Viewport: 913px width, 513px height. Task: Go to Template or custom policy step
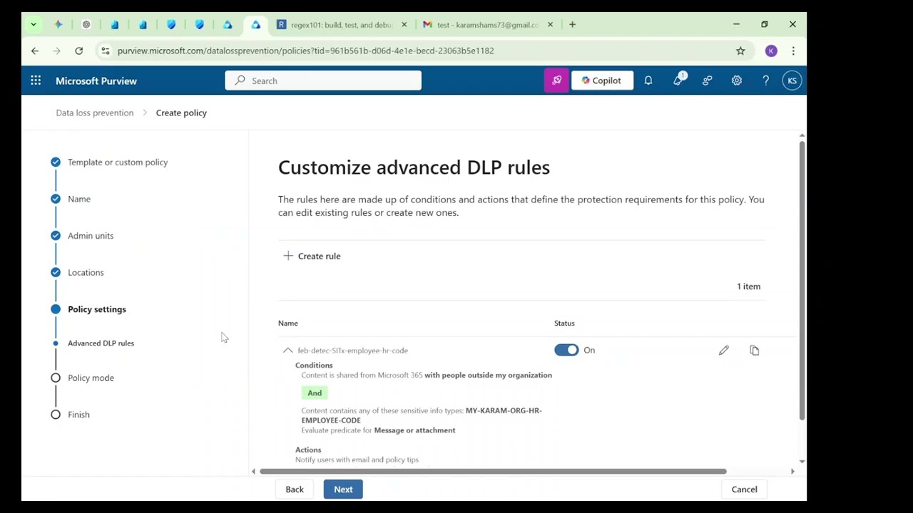(118, 162)
